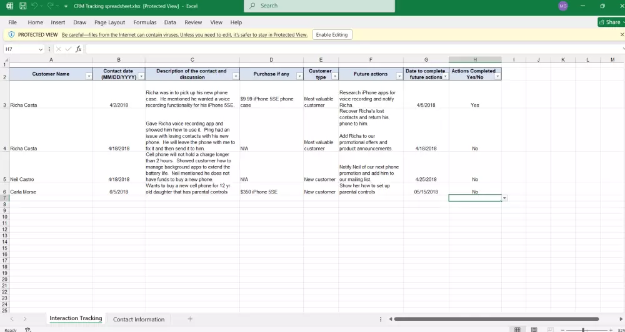The height and width of the screenshot is (332, 625).
Task: Click the Protected View warning message link
Action: pyautogui.click(x=184, y=35)
